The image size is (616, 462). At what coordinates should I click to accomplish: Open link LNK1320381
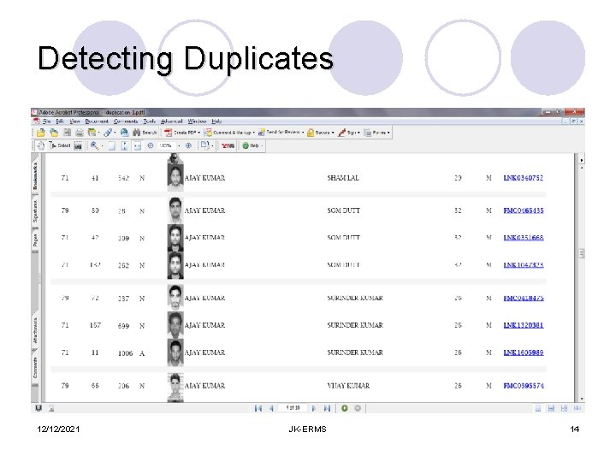click(x=524, y=325)
